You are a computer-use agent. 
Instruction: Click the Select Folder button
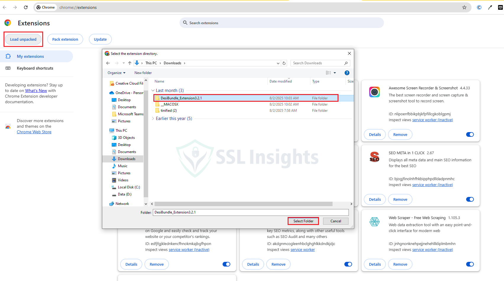coord(303,221)
